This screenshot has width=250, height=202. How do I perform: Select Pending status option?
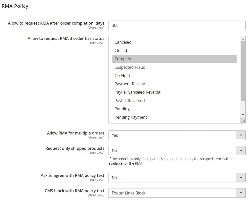coord(174,109)
